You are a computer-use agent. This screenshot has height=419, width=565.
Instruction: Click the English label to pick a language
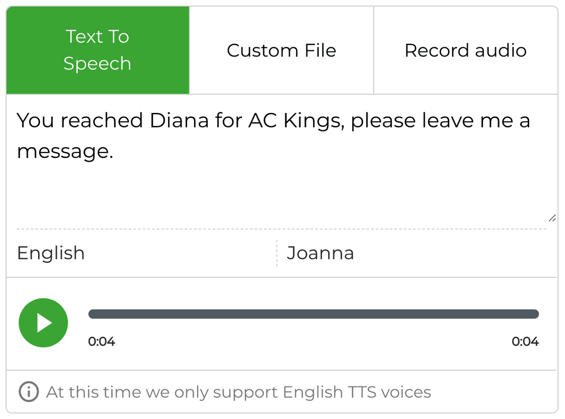point(50,253)
